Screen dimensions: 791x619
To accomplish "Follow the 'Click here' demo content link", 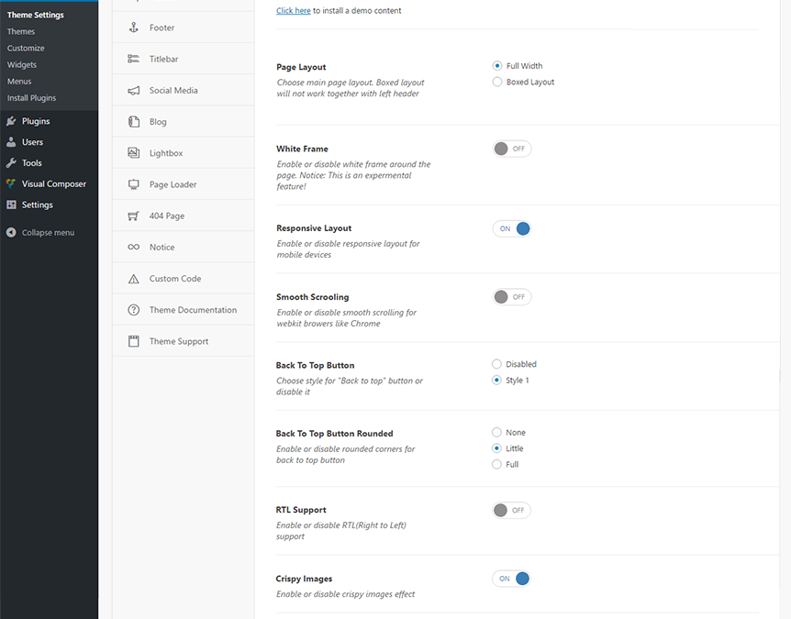I will click(x=293, y=11).
